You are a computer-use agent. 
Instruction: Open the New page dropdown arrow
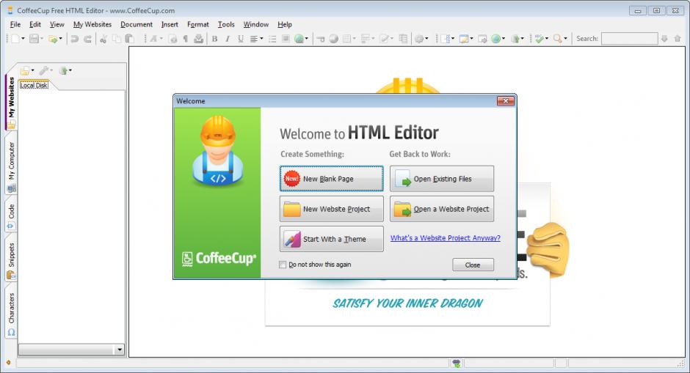tap(23, 39)
